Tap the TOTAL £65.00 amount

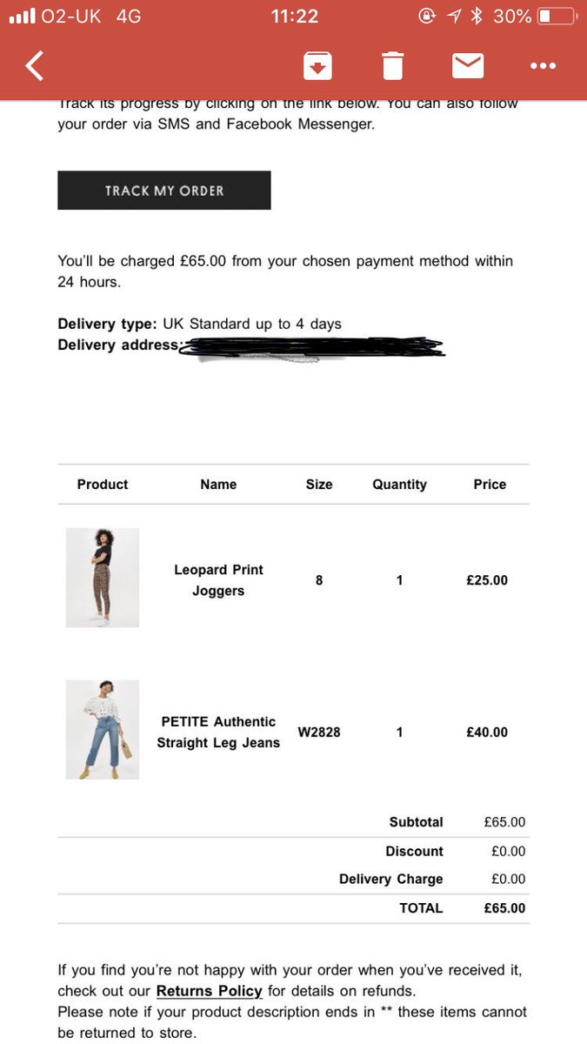(504, 908)
